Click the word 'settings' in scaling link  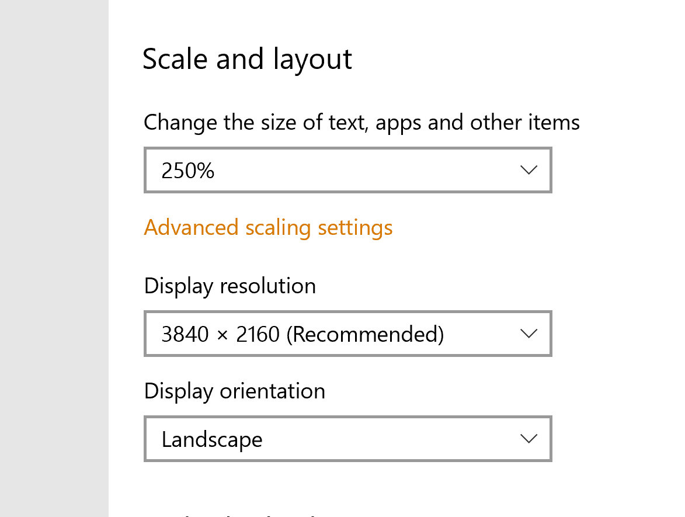(x=355, y=228)
